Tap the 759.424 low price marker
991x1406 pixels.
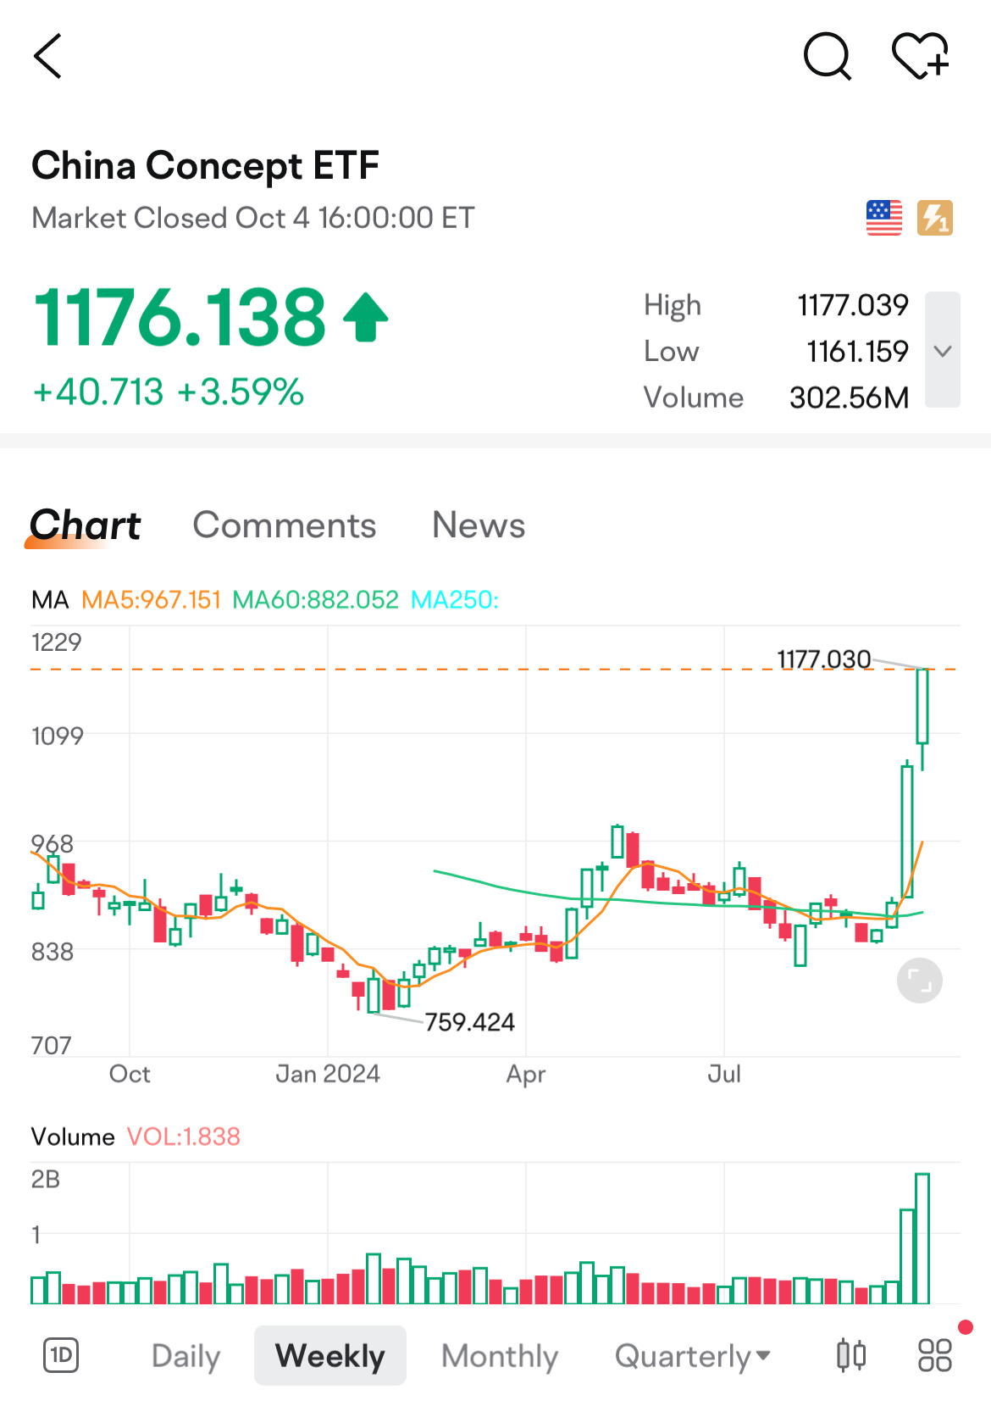469,1022
